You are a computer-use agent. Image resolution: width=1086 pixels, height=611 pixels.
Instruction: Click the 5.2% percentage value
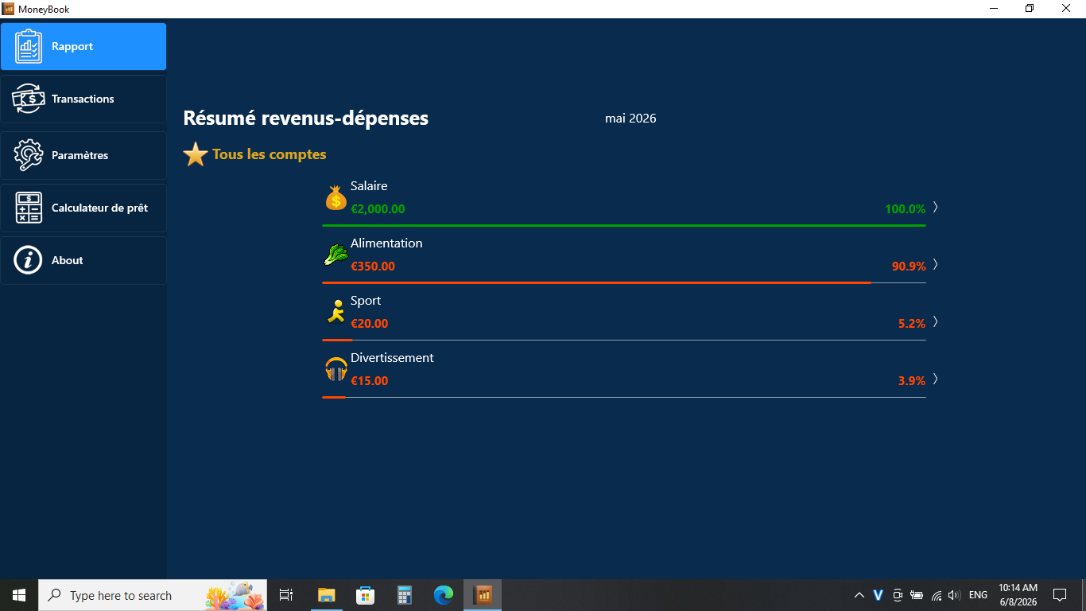912,324
